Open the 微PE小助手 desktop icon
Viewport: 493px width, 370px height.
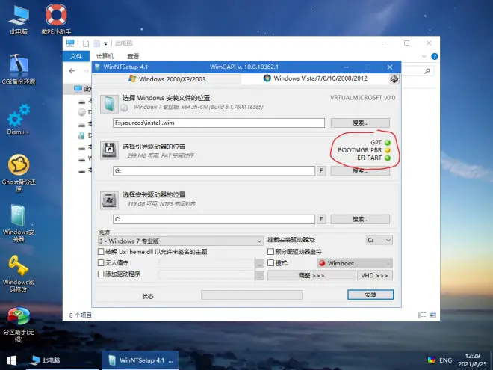56,19
